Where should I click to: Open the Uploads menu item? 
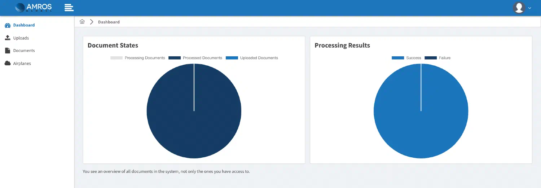(x=21, y=38)
